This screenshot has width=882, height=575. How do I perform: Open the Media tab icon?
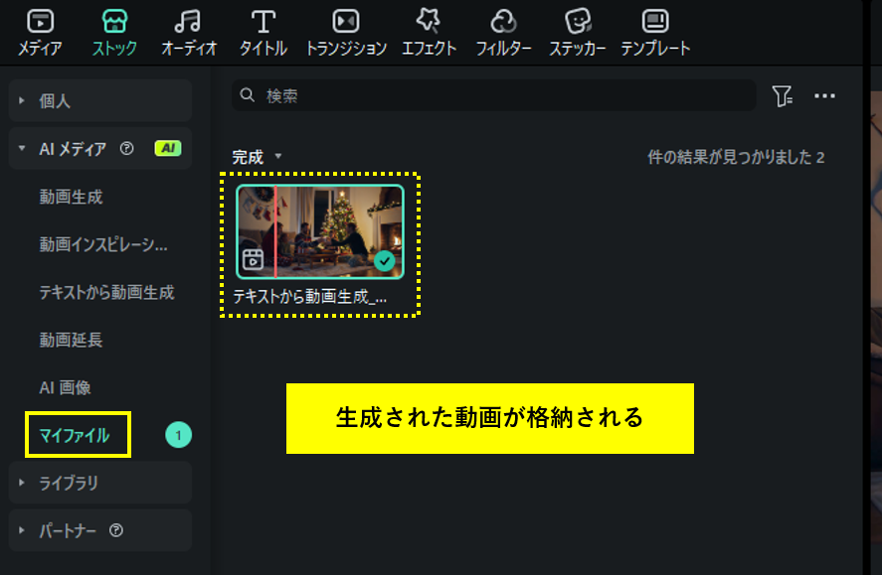pyautogui.click(x=40, y=22)
